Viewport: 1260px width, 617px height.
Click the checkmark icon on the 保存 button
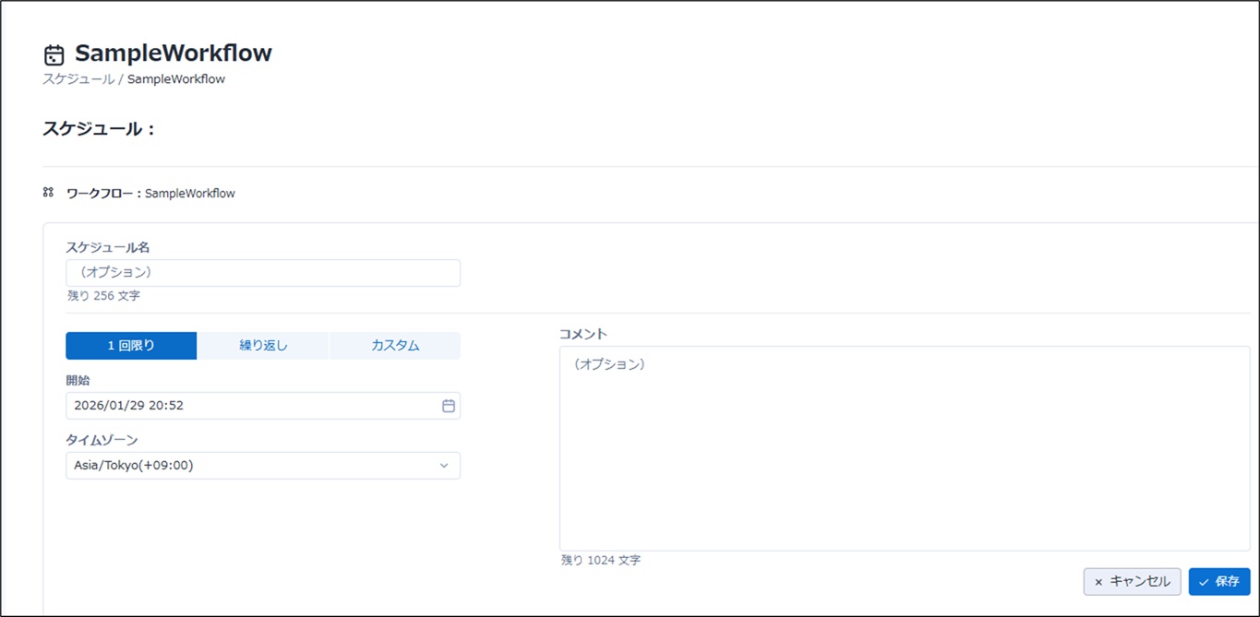coord(1204,582)
